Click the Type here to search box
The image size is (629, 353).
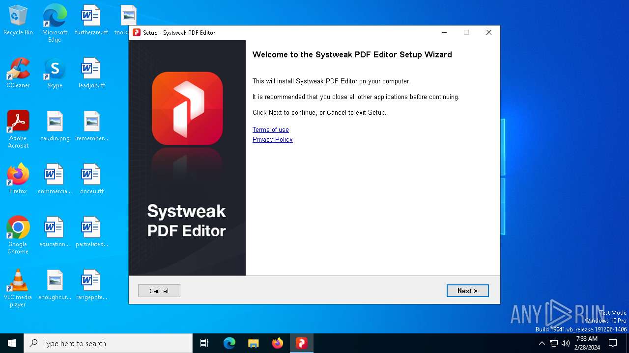(x=108, y=343)
